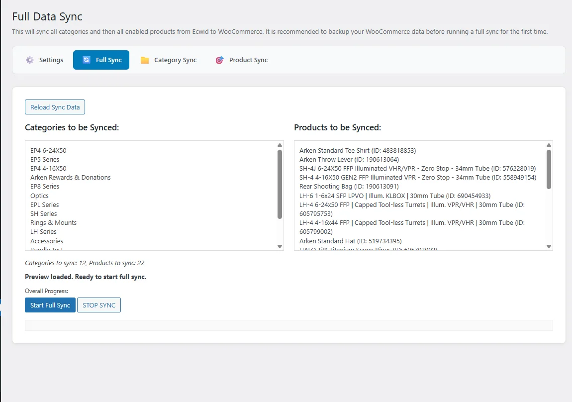Click the products list scroll down arrow
Screen dimensions: 572x402
click(549, 246)
